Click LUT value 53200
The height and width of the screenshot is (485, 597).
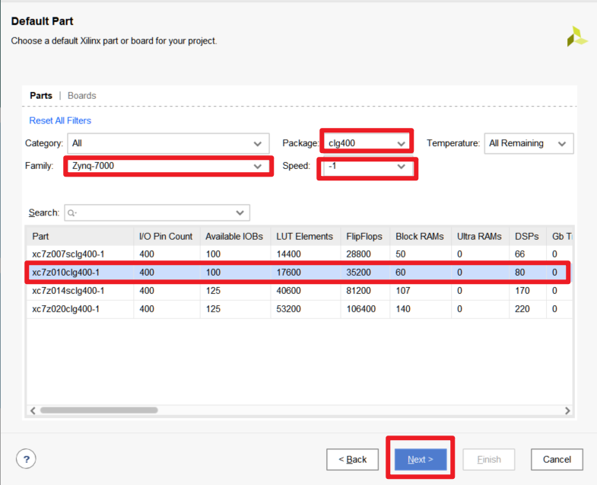click(x=288, y=309)
